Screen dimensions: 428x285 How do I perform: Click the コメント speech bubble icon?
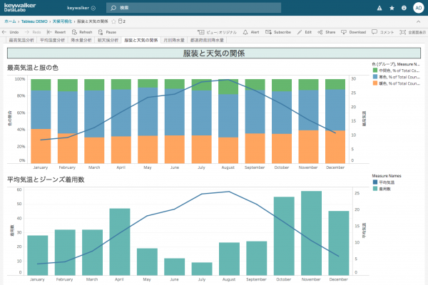[374, 32]
